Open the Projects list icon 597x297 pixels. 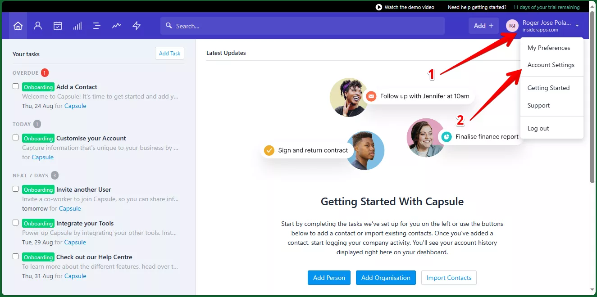tap(97, 26)
